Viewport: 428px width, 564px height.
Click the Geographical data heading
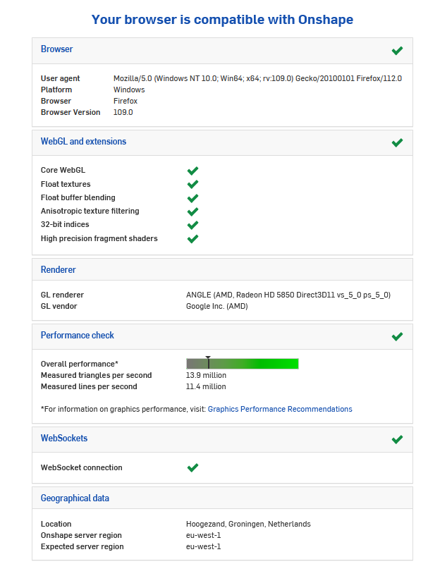75,498
